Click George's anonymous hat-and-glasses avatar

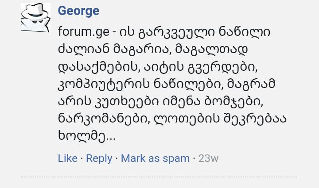[35, 18]
